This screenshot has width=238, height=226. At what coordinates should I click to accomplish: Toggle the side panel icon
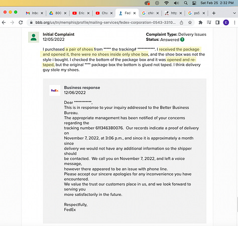[x=217, y=23]
